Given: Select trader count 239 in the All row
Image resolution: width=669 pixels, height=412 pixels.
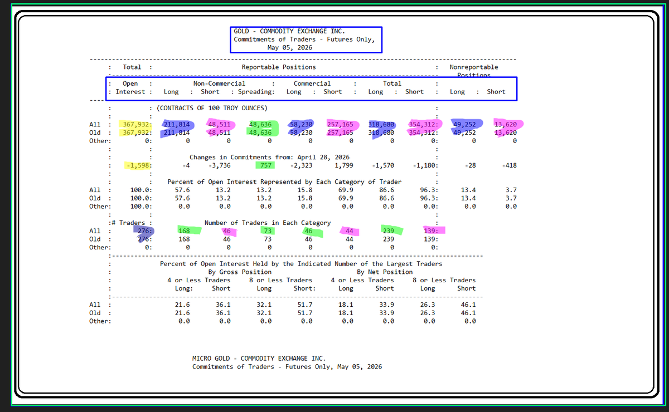Looking at the screenshot, I should (x=389, y=231).
